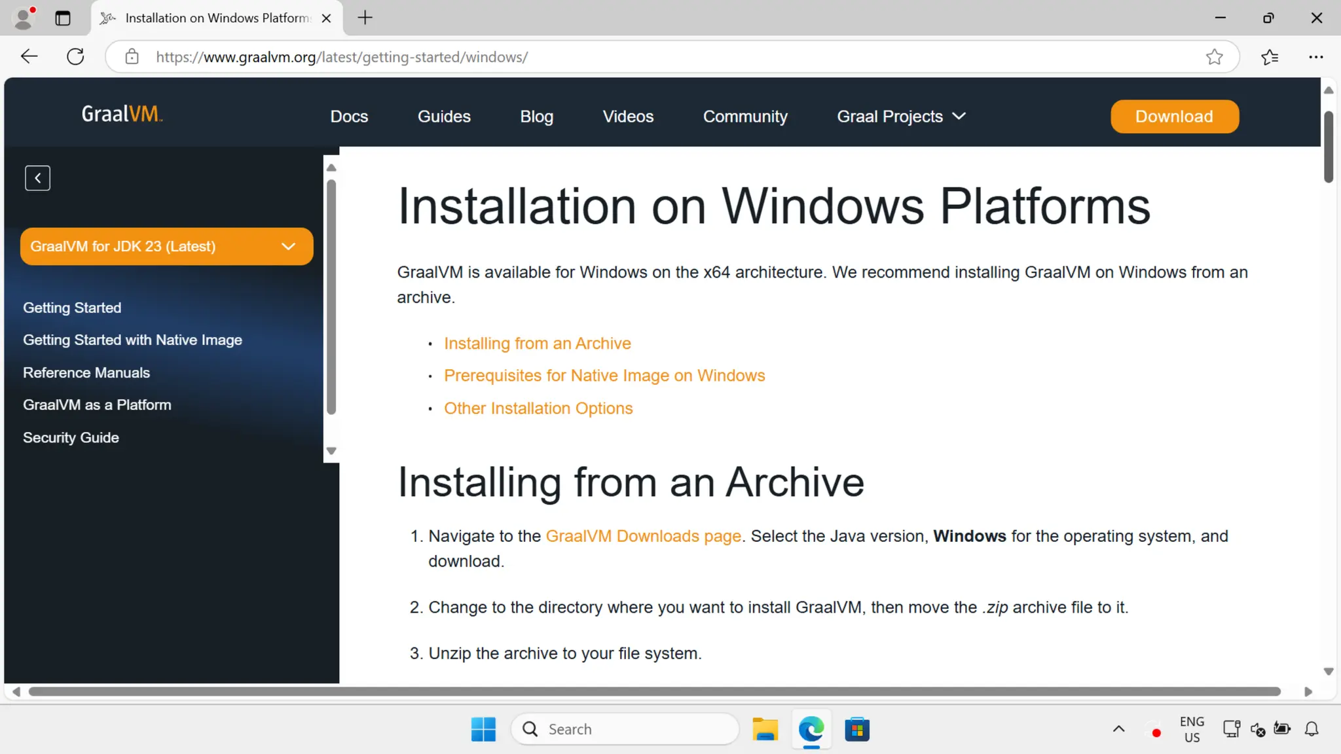The width and height of the screenshot is (1341, 754).
Task: Collapse the docs sidebar panel
Action: [x=37, y=178]
